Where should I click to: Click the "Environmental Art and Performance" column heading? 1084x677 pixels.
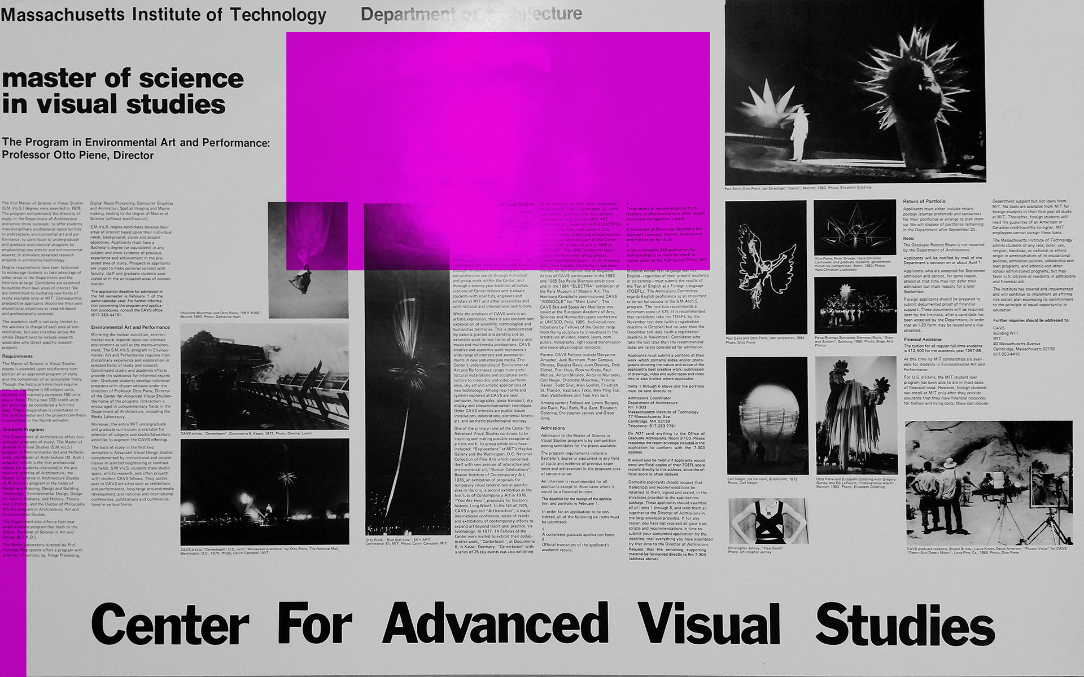130,327
